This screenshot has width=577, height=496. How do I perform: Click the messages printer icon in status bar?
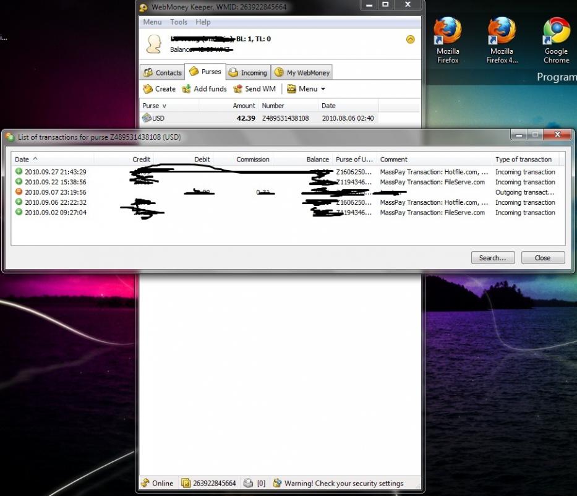point(249,483)
